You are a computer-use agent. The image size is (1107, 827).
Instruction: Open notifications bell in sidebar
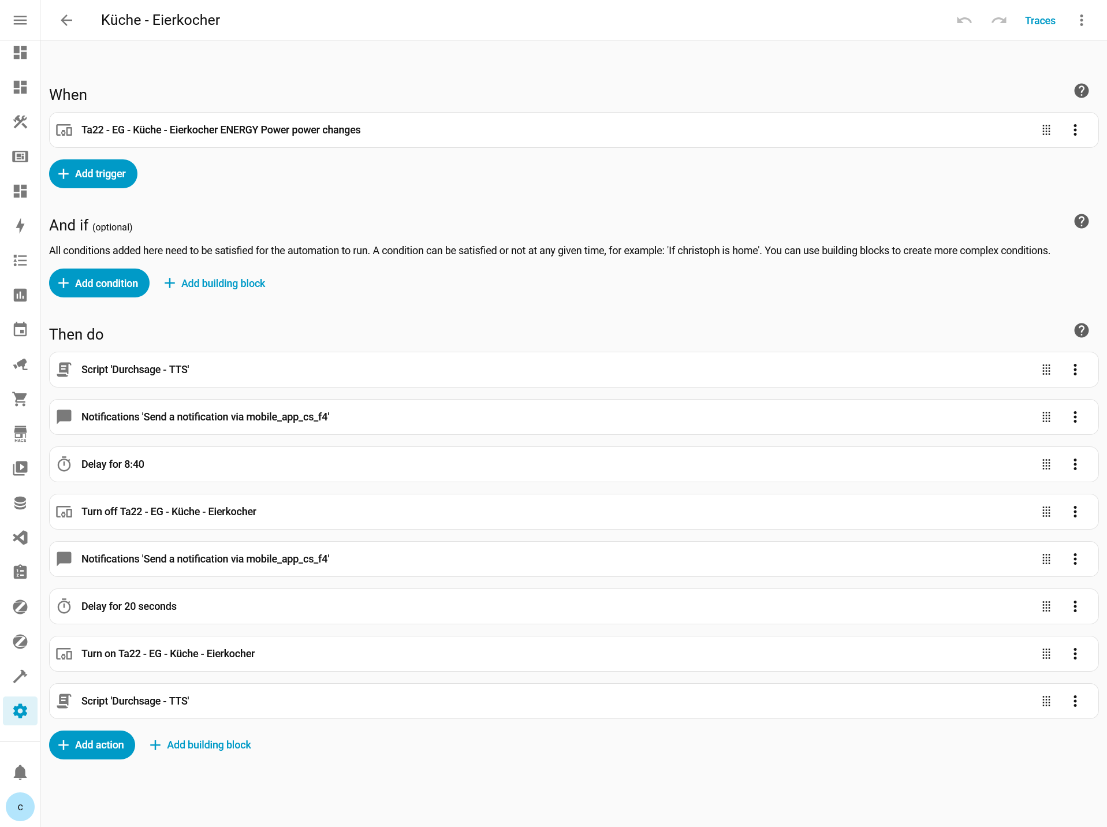point(20,772)
